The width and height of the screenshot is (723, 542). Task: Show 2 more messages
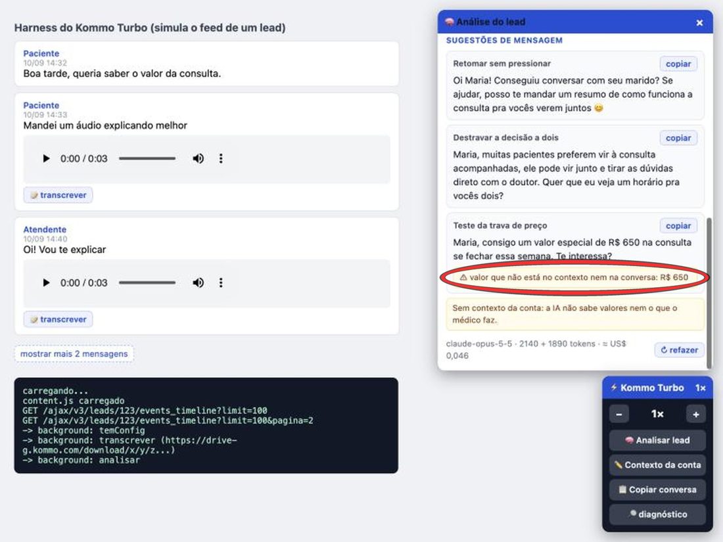tap(74, 354)
